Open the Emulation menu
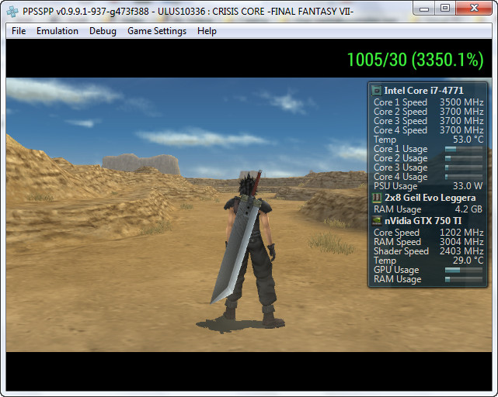The height and width of the screenshot is (397, 498). click(x=57, y=31)
